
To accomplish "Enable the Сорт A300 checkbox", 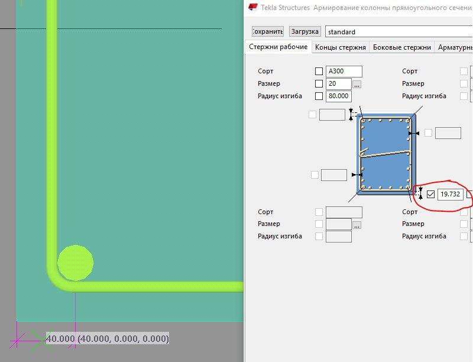I will (319, 72).
